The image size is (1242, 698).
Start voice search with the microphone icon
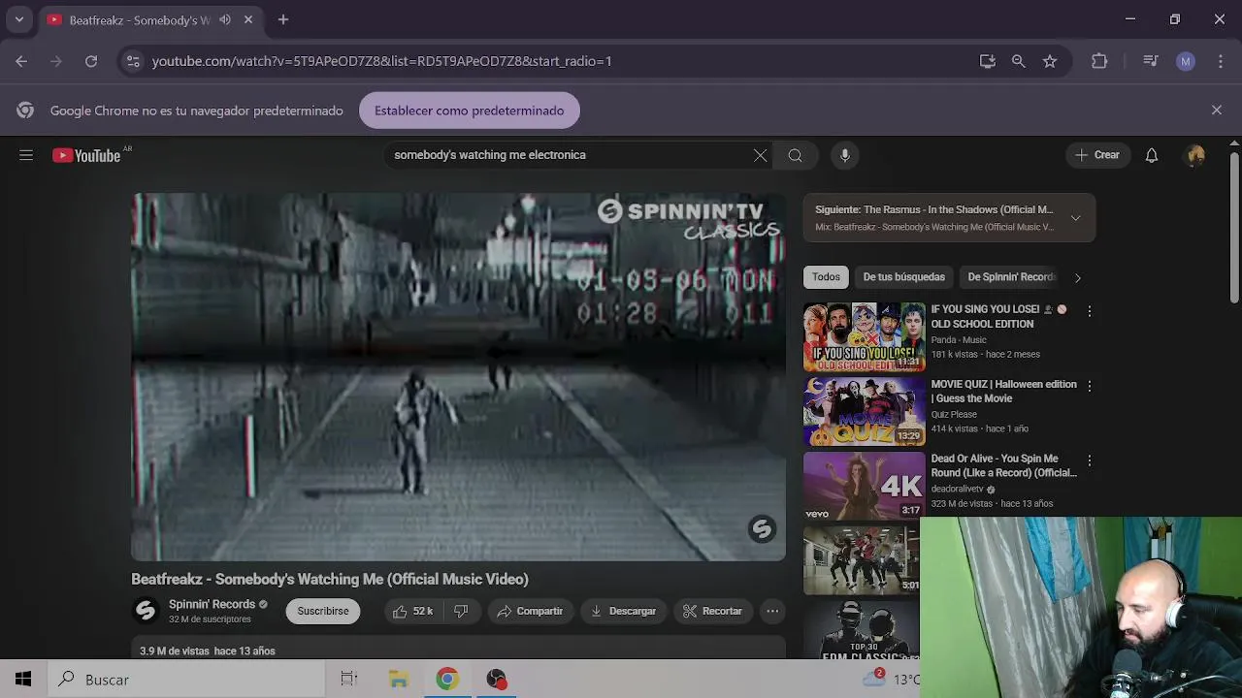click(845, 155)
